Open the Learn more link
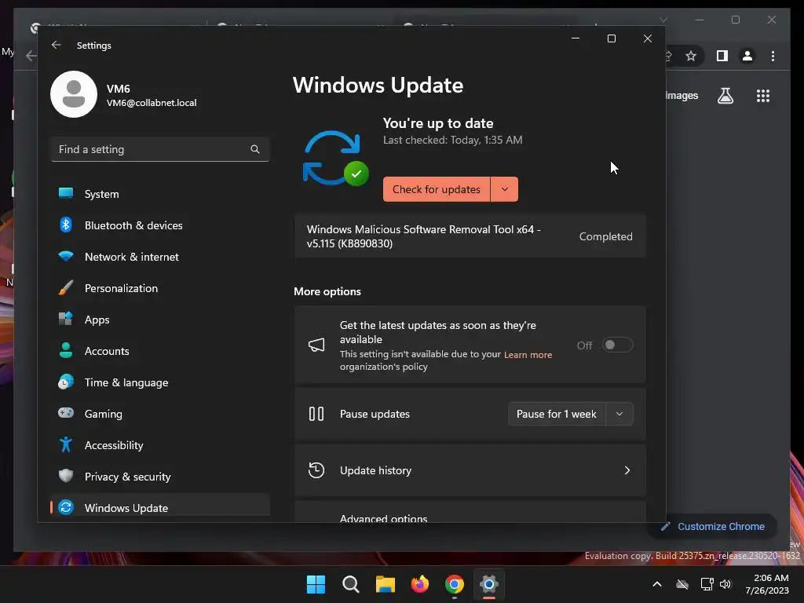Image resolution: width=804 pixels, height=603 pixels. click(528, 354)
